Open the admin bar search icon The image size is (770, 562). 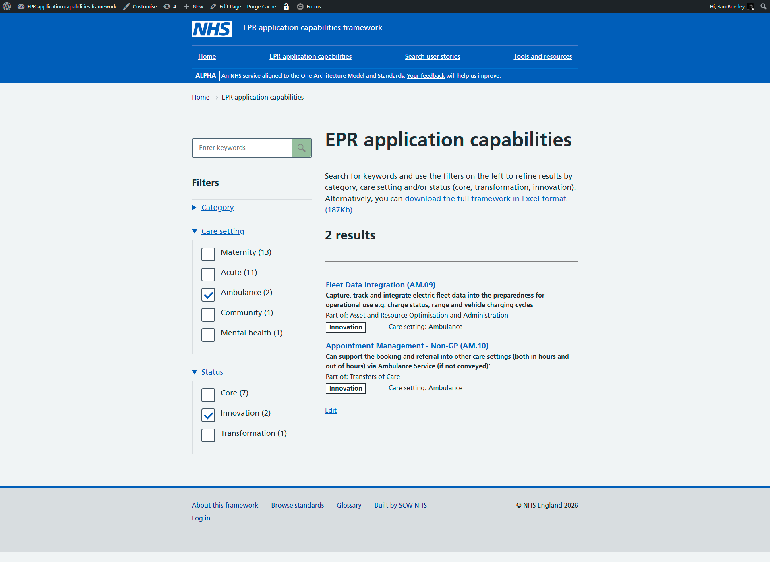click(x=763, y=6)
